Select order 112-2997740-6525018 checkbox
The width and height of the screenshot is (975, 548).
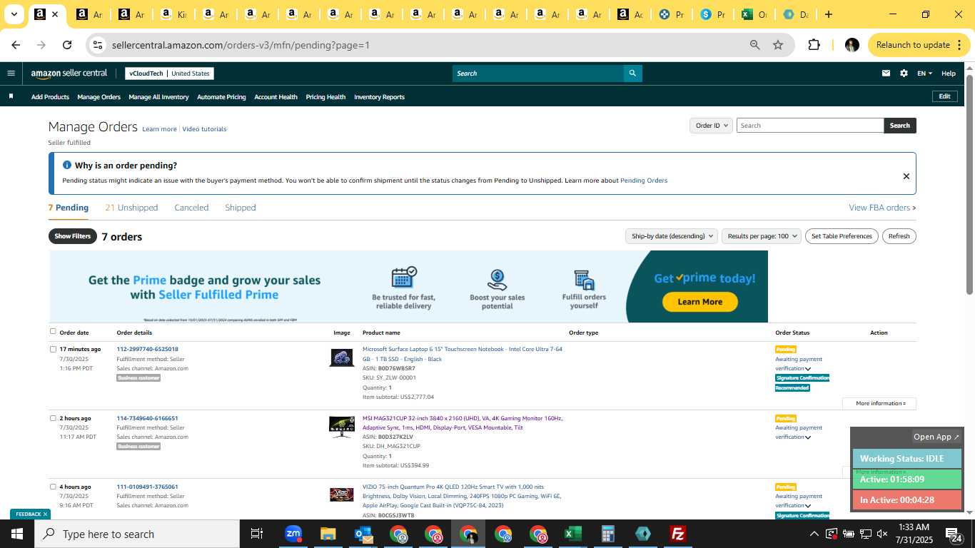pos(53,349)
